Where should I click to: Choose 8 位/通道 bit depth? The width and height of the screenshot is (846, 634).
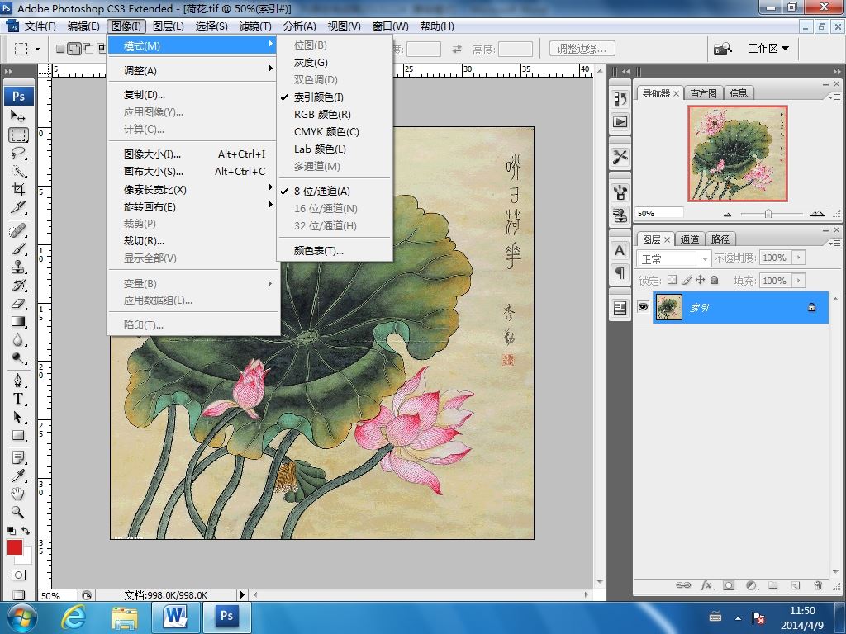coord(335,191)
